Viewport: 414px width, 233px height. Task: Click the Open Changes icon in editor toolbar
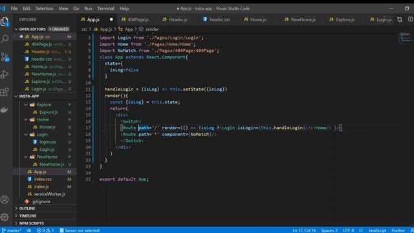[x=400, y=19]
